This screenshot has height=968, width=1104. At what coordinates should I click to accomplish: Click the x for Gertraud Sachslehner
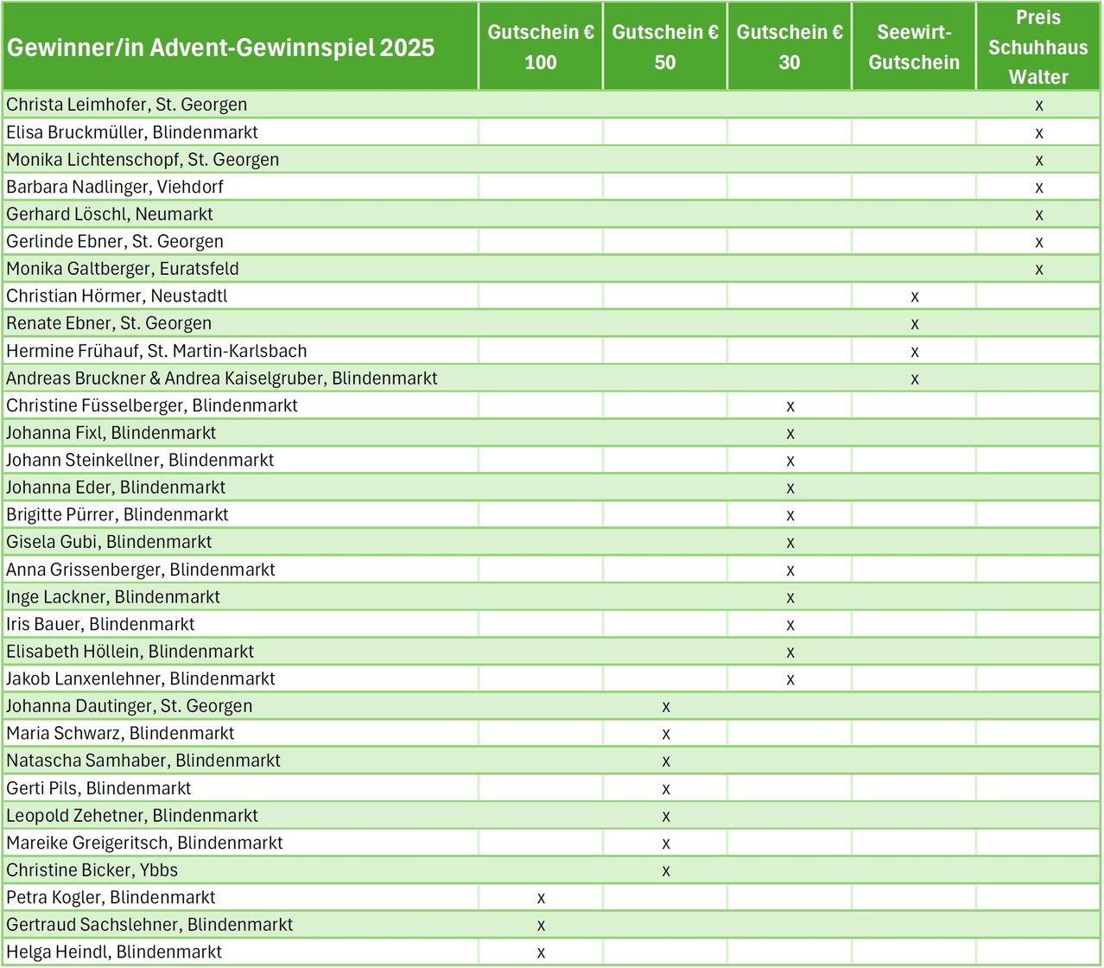click(540, 924)
